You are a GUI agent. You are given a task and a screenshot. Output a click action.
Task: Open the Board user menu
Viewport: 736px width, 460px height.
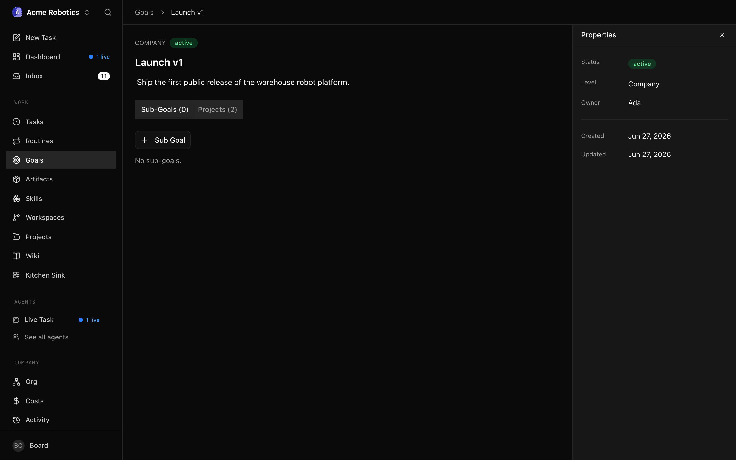[x=30, y=445]
